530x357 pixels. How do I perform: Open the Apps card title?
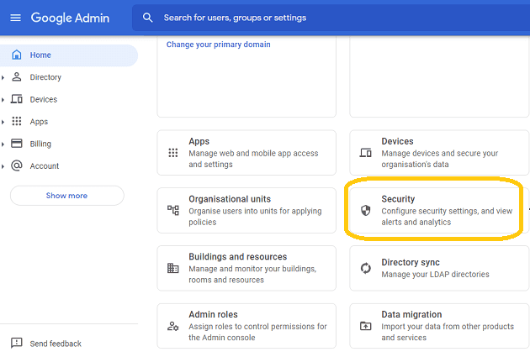(x=199, y=141)
